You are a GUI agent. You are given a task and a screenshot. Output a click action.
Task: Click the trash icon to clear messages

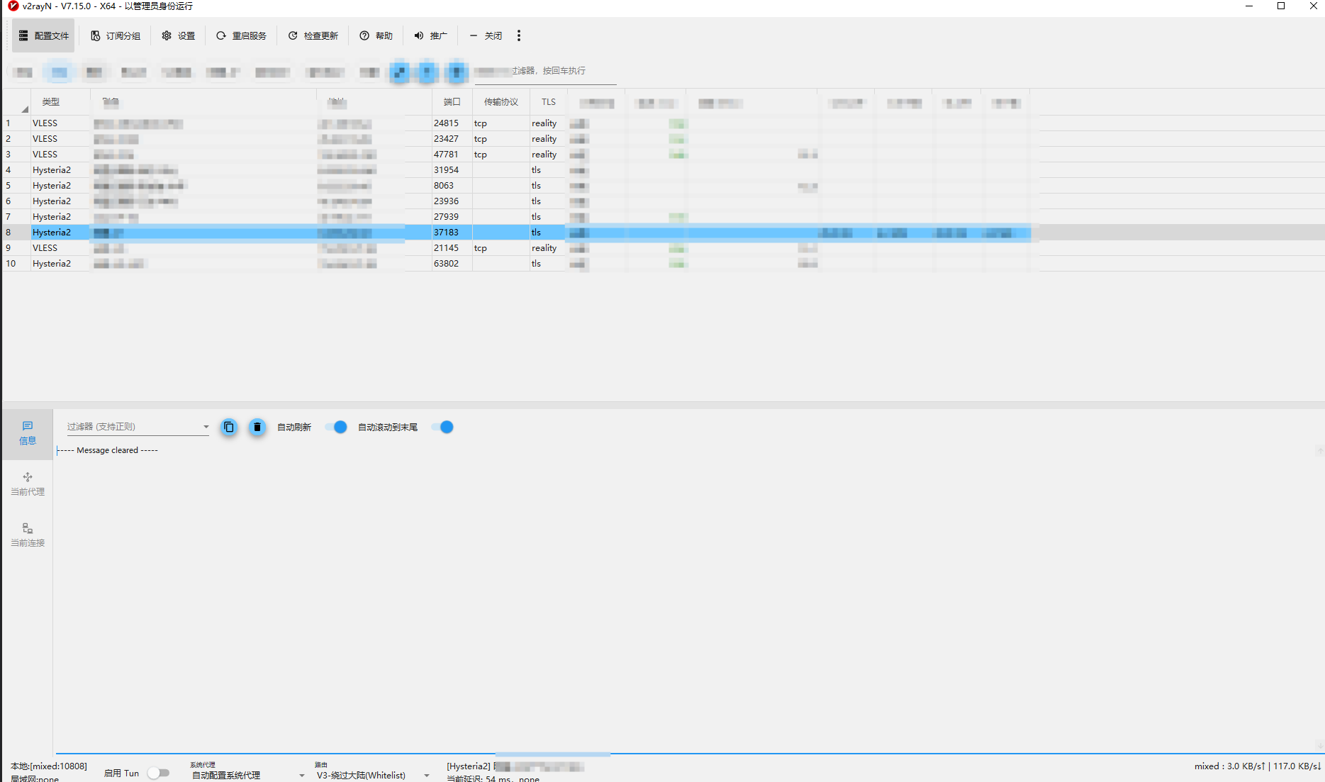click(257, 427)
